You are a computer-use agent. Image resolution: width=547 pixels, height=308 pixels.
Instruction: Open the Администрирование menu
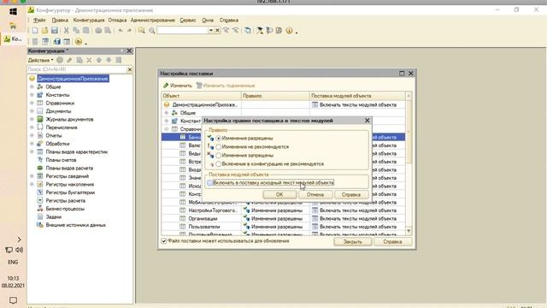click(x=153, y=21)
